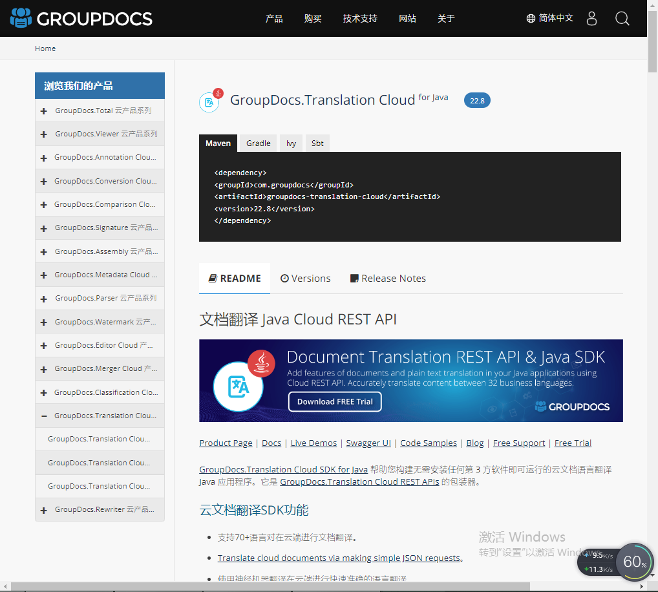Expand GroupDocs.Conversion Cloud item
This screenshot has height=592, width=658.
point(44,181)
